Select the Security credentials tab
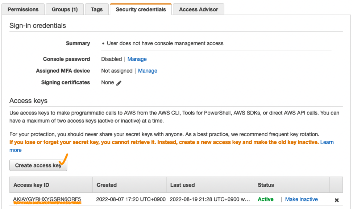Screen dimensions: 353x209 pos(141,9)
